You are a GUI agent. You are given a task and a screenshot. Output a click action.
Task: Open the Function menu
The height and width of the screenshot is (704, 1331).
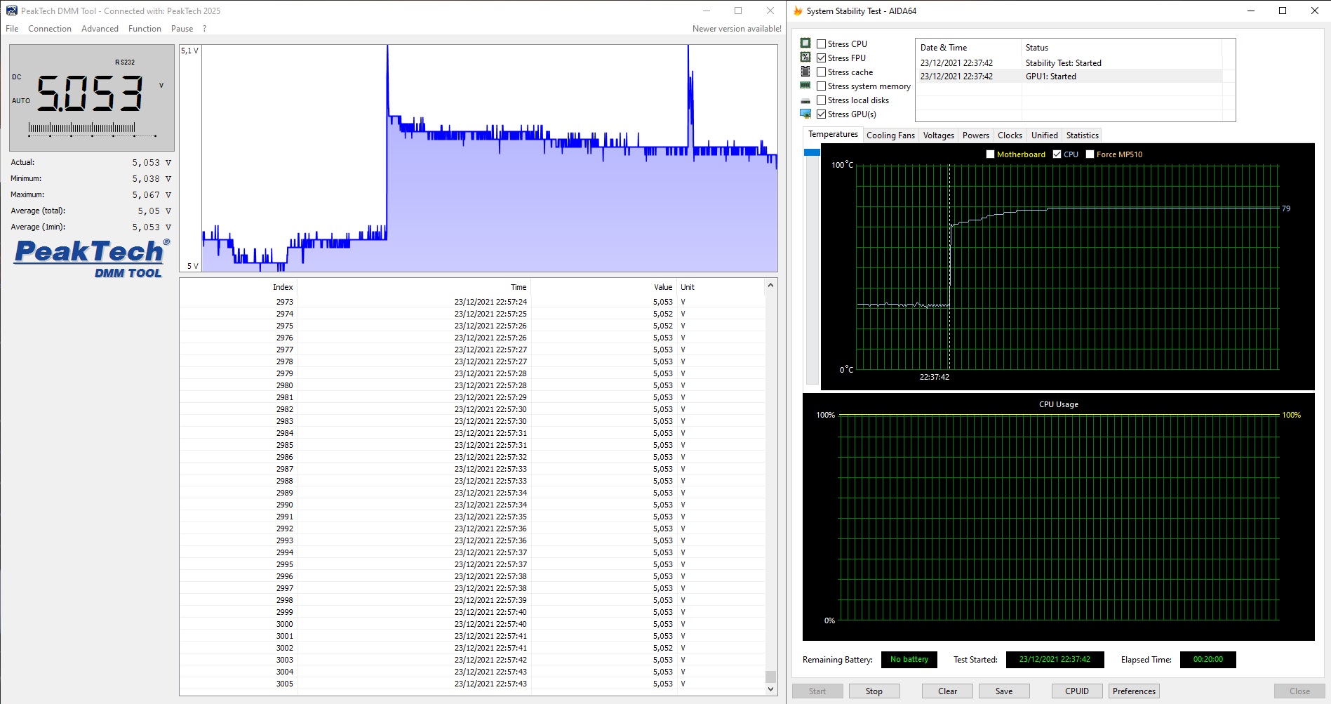click(x=145, y=29)
